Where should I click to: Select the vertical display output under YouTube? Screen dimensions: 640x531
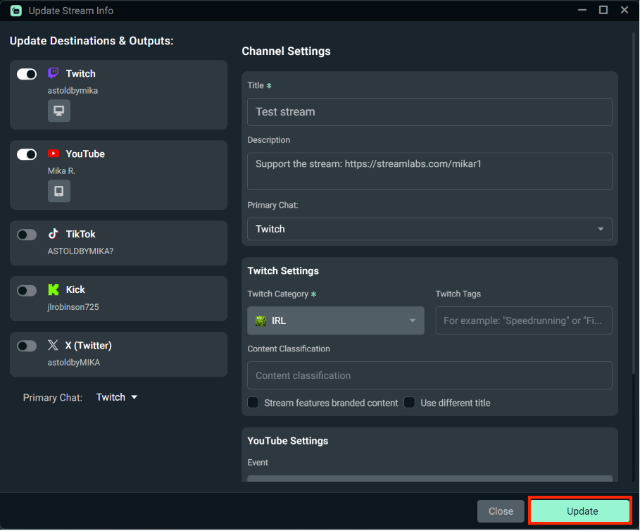59,191
